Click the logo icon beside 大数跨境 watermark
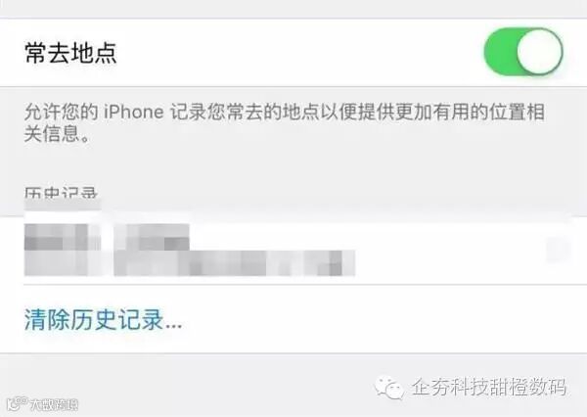 [18, 403]
